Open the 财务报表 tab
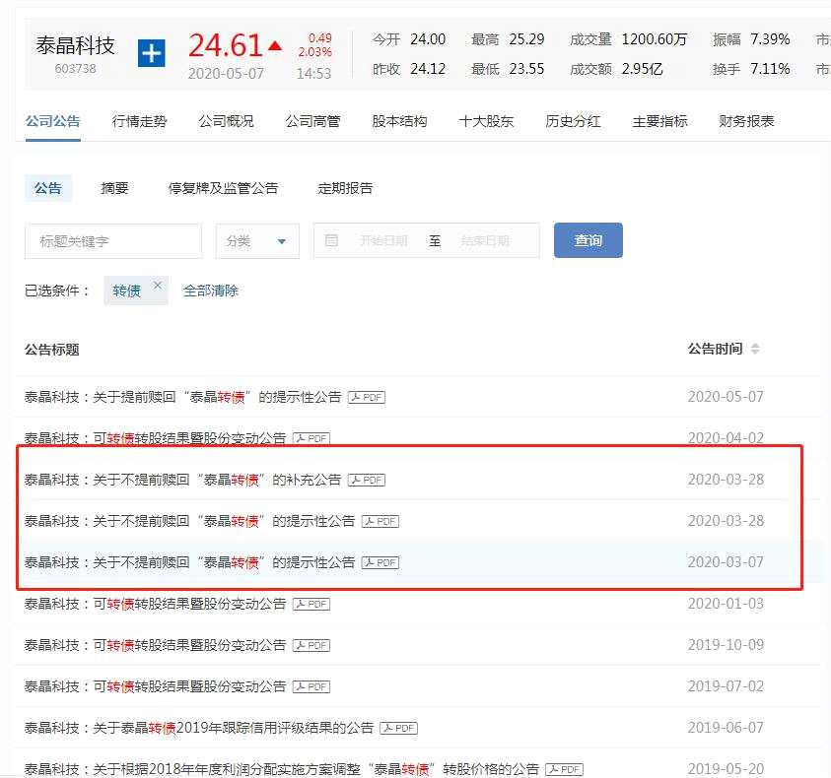The height and width of the screenshot is (778, 831). click(x=746, y=121)
